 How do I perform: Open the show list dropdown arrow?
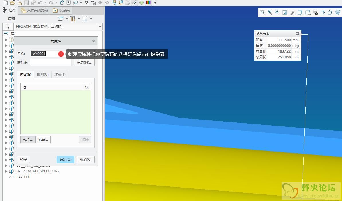pos(91,19)
